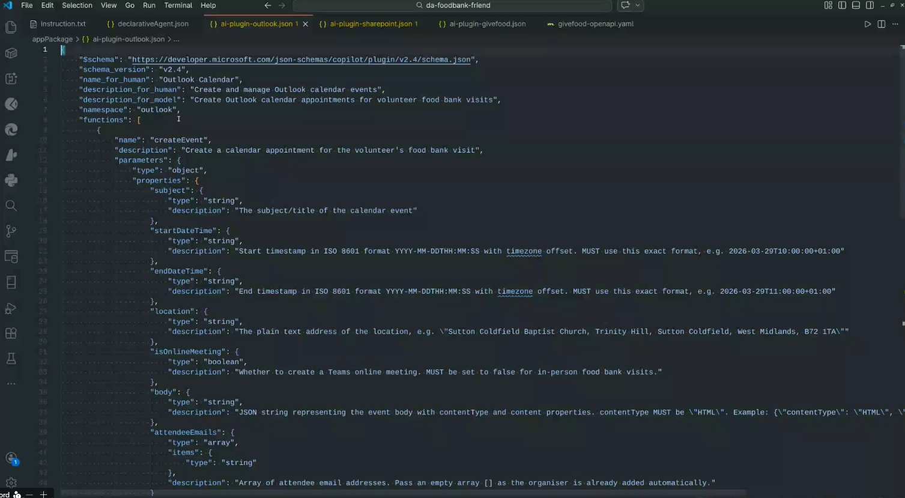Screen dimensions: 905x498
Task: Click the Manage gear icon
Action: [x=11, y=482]
